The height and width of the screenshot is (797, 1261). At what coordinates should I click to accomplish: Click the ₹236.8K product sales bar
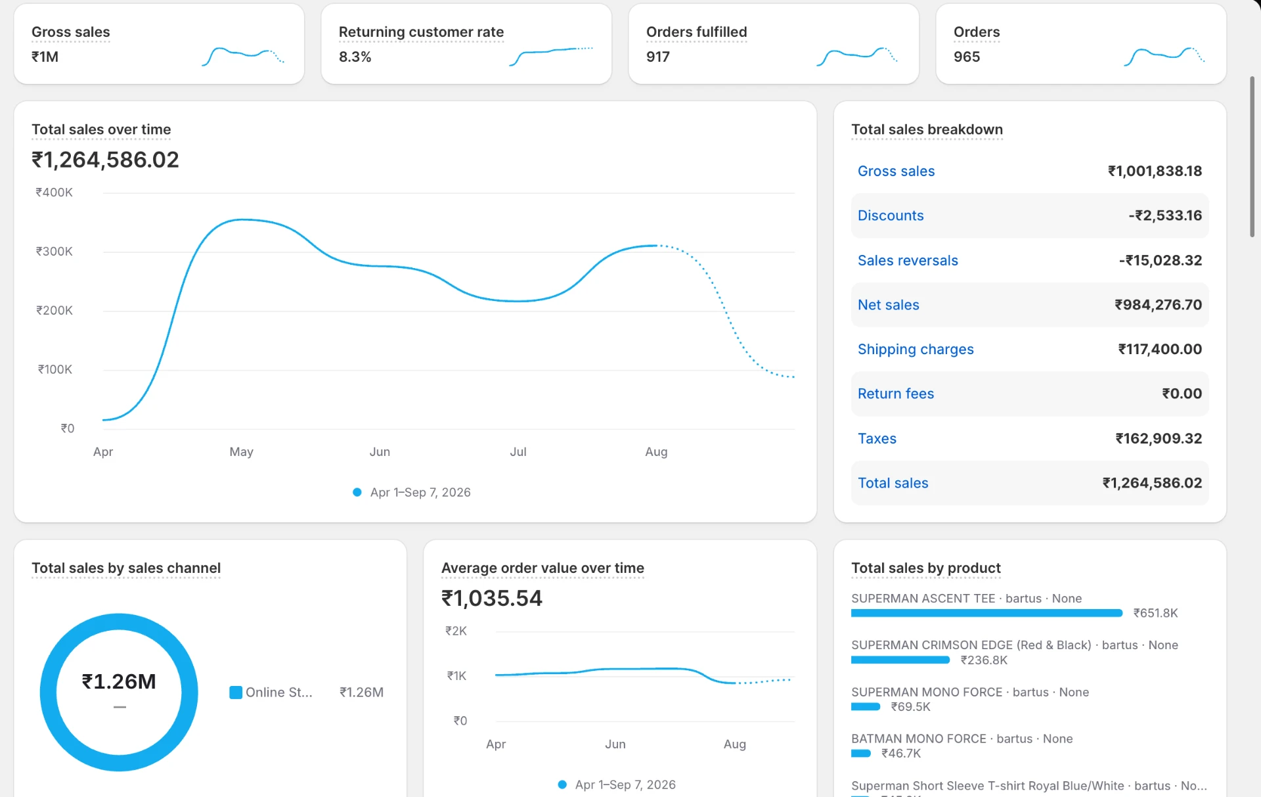[900, 660]
